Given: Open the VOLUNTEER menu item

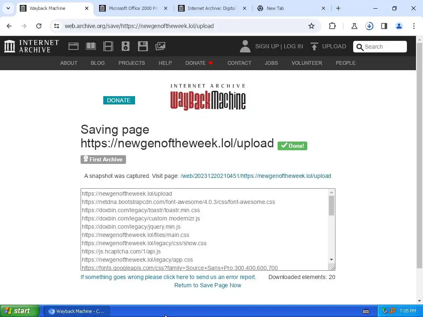Looking at the screenshot, I should tap(307, 63).
